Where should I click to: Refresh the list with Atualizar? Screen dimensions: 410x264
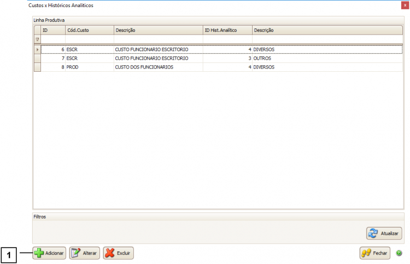coord(384,233)
